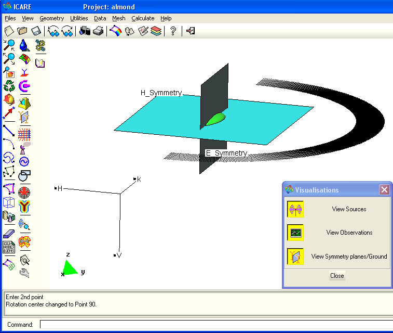Click the left toolbar symmetry plane icon
The height and width of the screenshot is (333, 393).
[x=24, y=117]
